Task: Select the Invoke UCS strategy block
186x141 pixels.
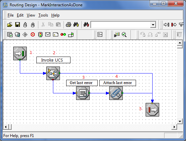Action: point(53,73)
